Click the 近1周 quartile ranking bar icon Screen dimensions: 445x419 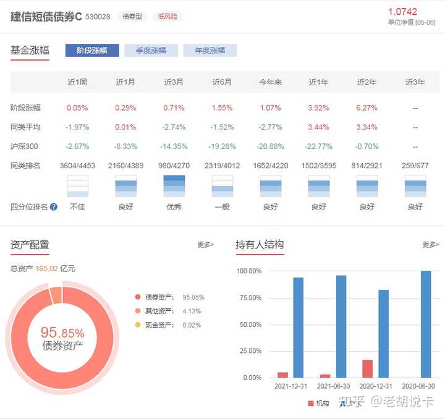(77, 186)
